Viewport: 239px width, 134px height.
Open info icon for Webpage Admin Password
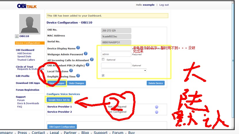click(x=86, y=54)
